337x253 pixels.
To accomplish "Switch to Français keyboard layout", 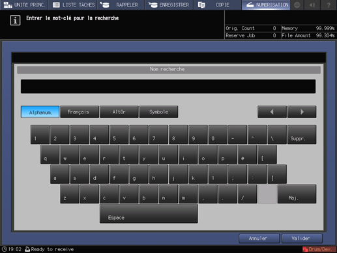I will (x=80, y=112).
